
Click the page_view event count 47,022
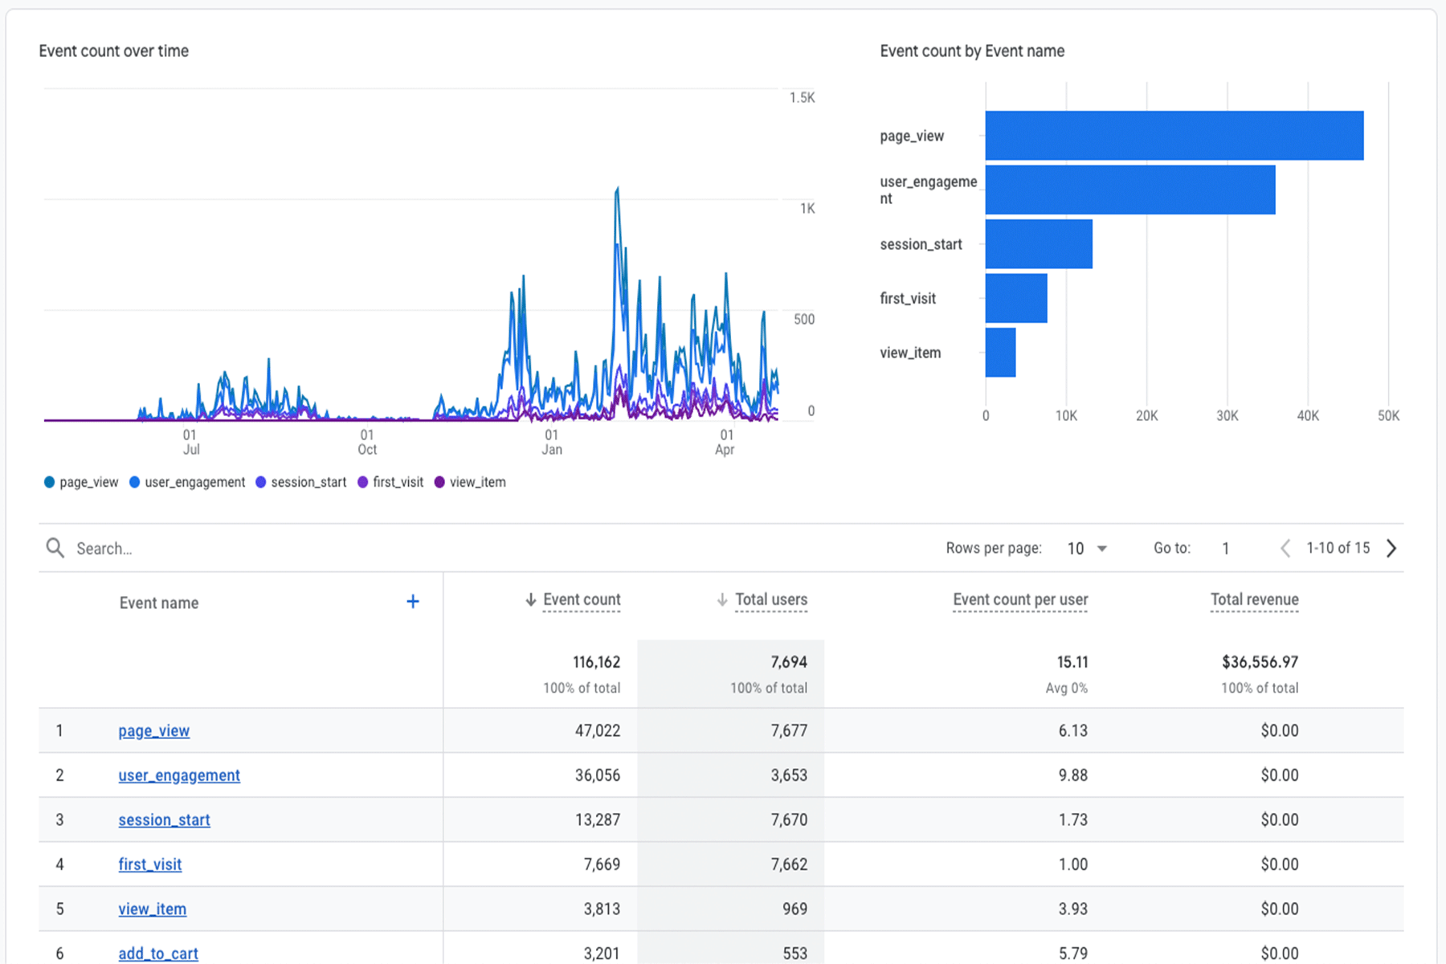(x=598, y=731)
